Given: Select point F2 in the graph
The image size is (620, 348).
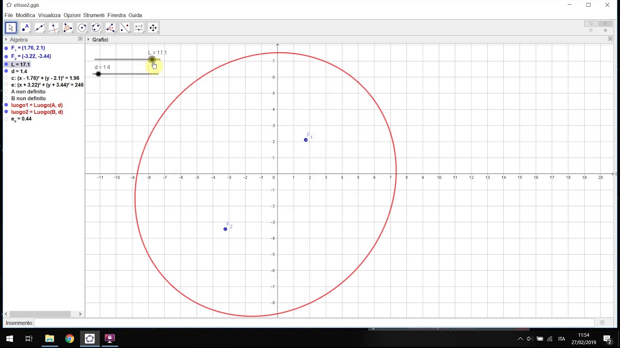Looking at the screenshot, I should pyautogui.click(x=225, y=229).
